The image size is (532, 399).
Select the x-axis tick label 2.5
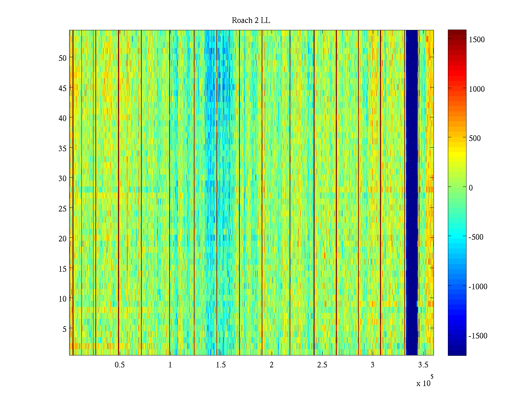click(322, 365)
